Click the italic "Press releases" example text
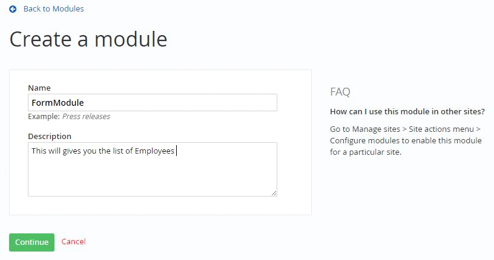The image size is (494, 260). point(86,117)
